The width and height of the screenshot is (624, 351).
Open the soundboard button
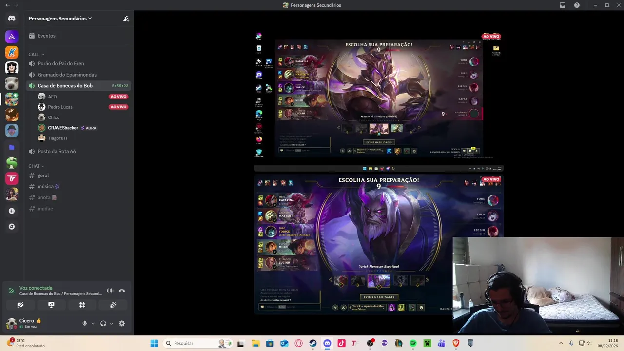point(113,305)
